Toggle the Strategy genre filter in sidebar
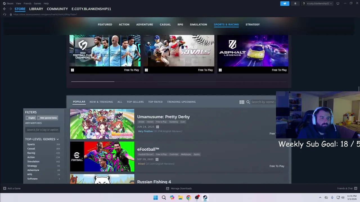Viewport: 360px width, 202px height. point(32,166)
